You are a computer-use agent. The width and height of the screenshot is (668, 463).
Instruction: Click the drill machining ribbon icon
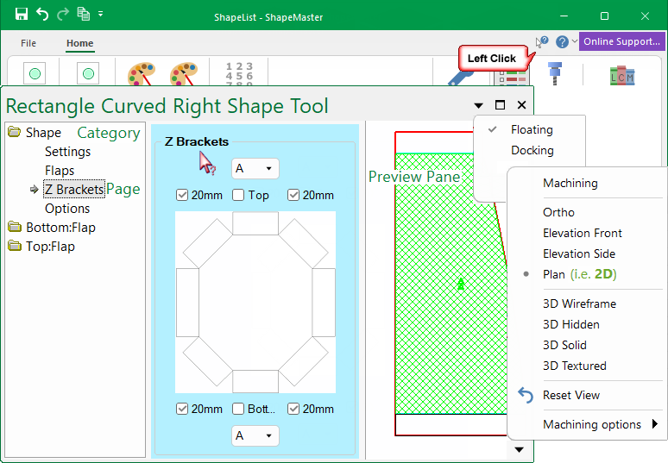(x=555, y=74)
